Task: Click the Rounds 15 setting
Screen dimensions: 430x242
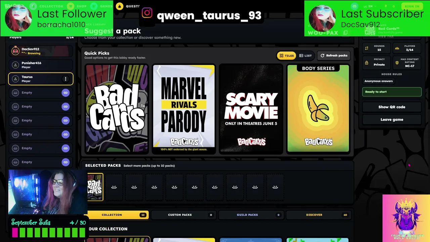Action: click(x=376, y=48)
